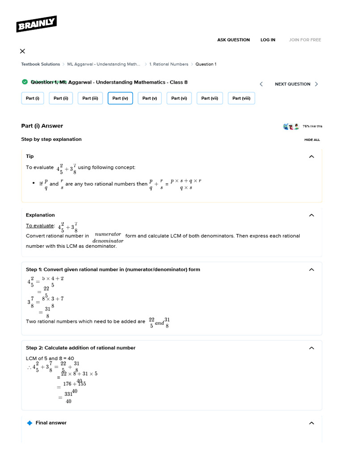Toggle HIDE ALL explanation steps
The width and height of the screenshot is (343, 458).
312,140
